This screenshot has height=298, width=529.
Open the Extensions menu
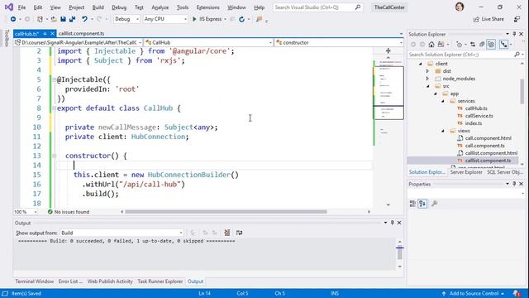[x=207, y=7]
